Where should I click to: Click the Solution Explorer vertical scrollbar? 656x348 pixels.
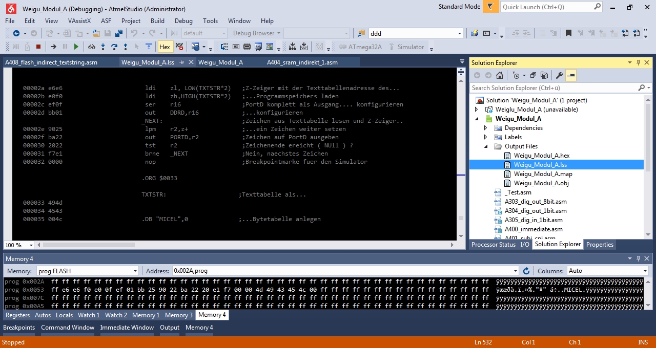648,166
